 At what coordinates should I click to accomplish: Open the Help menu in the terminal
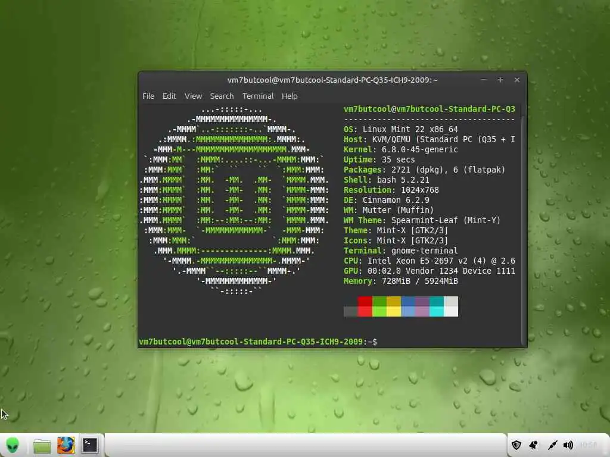pos(290,96)
